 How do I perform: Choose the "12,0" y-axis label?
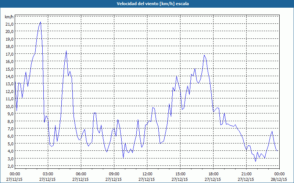10,91
